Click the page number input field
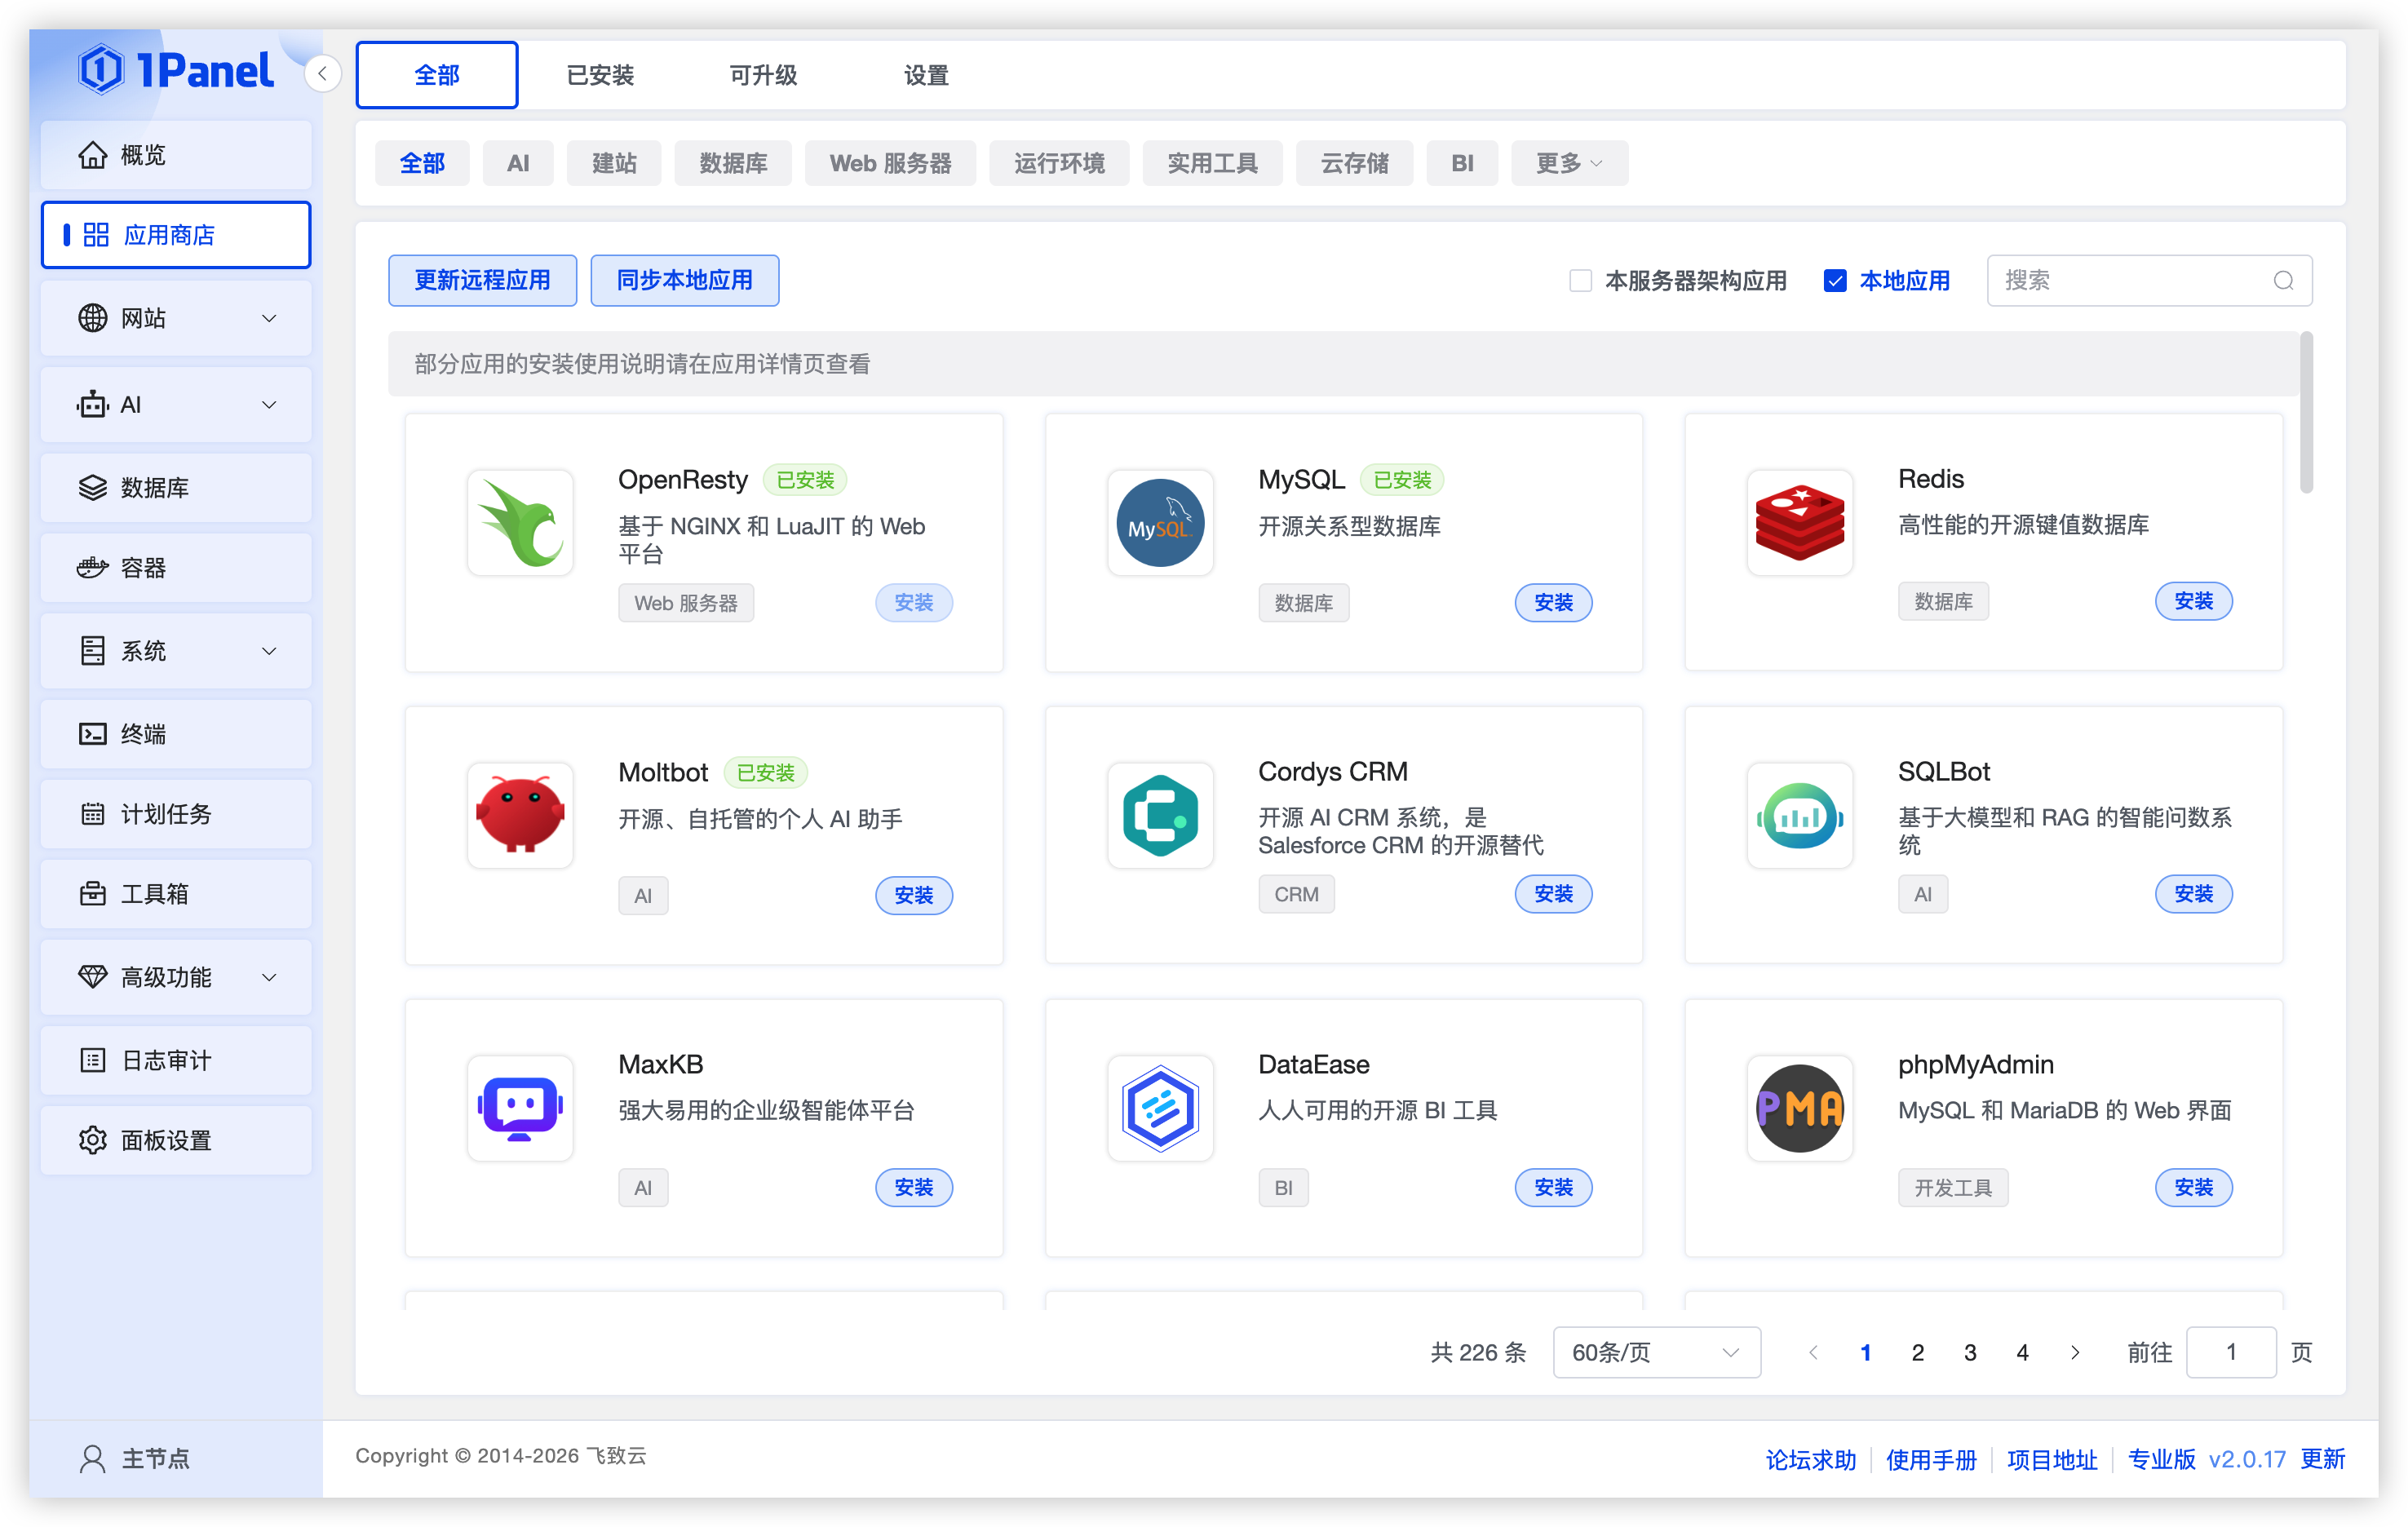Image resolution: width=2408 pixels, height=1527 pixels. tap(2231, 1352)
